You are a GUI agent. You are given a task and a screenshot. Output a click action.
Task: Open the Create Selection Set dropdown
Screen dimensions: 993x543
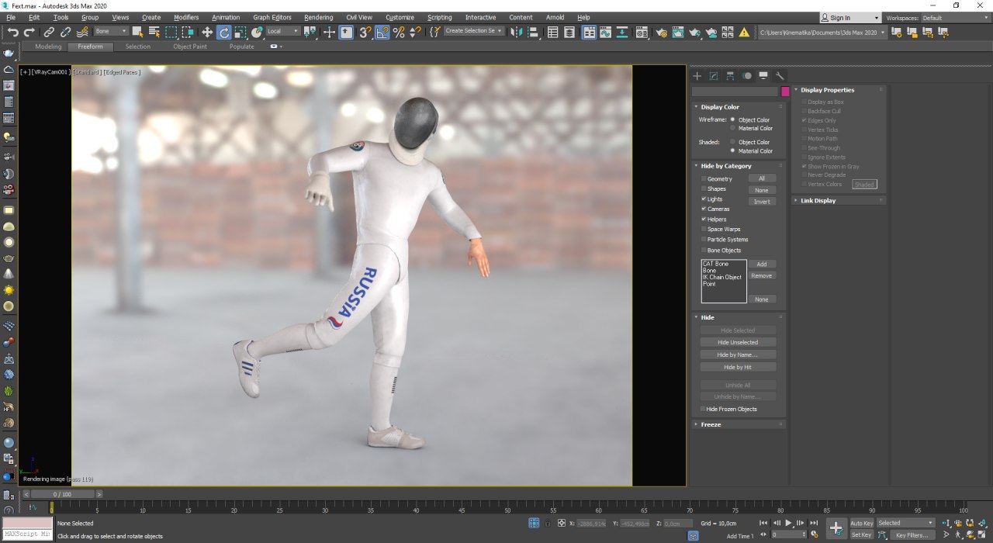(x=474, y=31)
